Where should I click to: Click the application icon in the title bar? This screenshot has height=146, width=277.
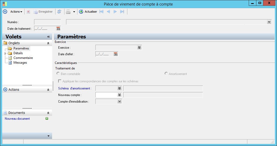(5, 4)
